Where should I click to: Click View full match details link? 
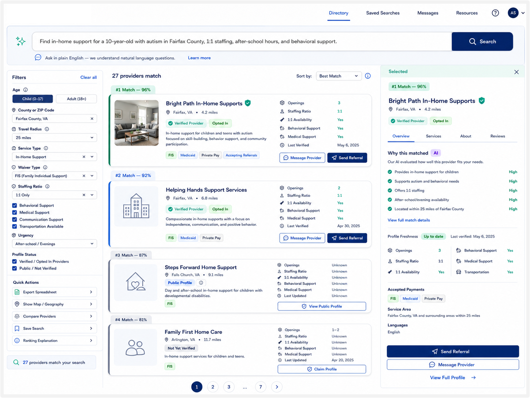(409, 220)
